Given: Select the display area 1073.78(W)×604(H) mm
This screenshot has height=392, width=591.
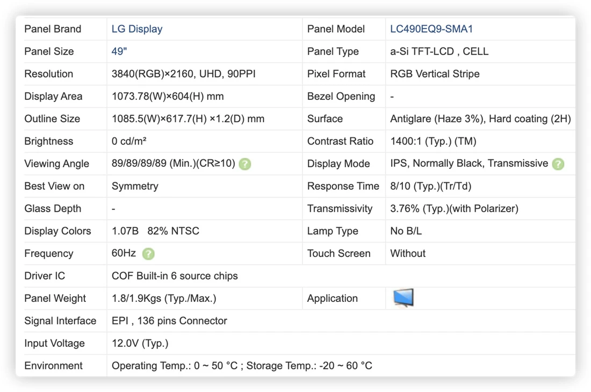Looking at the screenshot, I should click(167, 97).
